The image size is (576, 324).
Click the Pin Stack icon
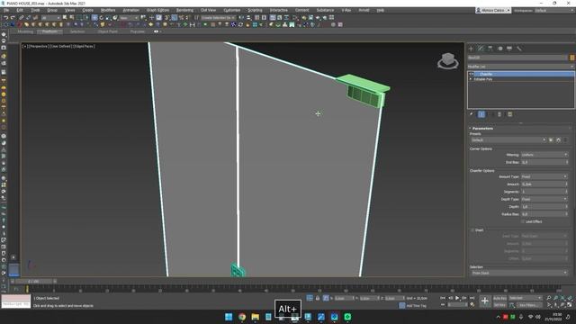(472, 114)
